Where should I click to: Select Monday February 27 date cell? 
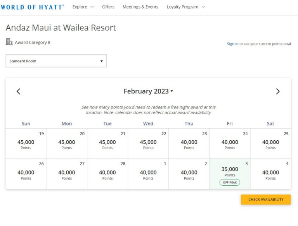click(66, 174)
